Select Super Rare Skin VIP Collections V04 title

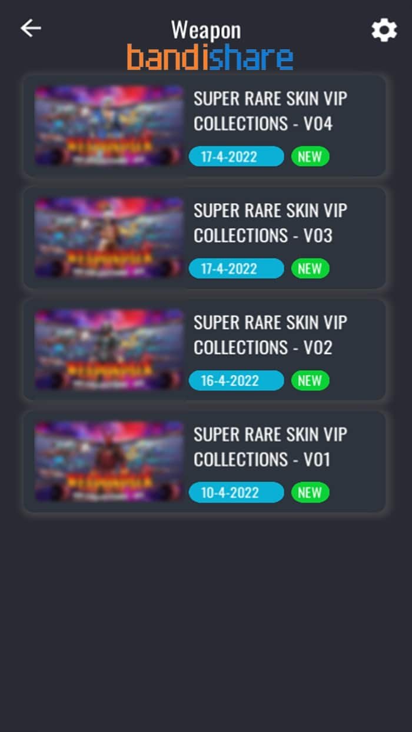coord(271,111)
